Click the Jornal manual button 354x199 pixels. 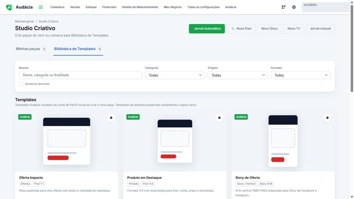(x=320, y=29)
